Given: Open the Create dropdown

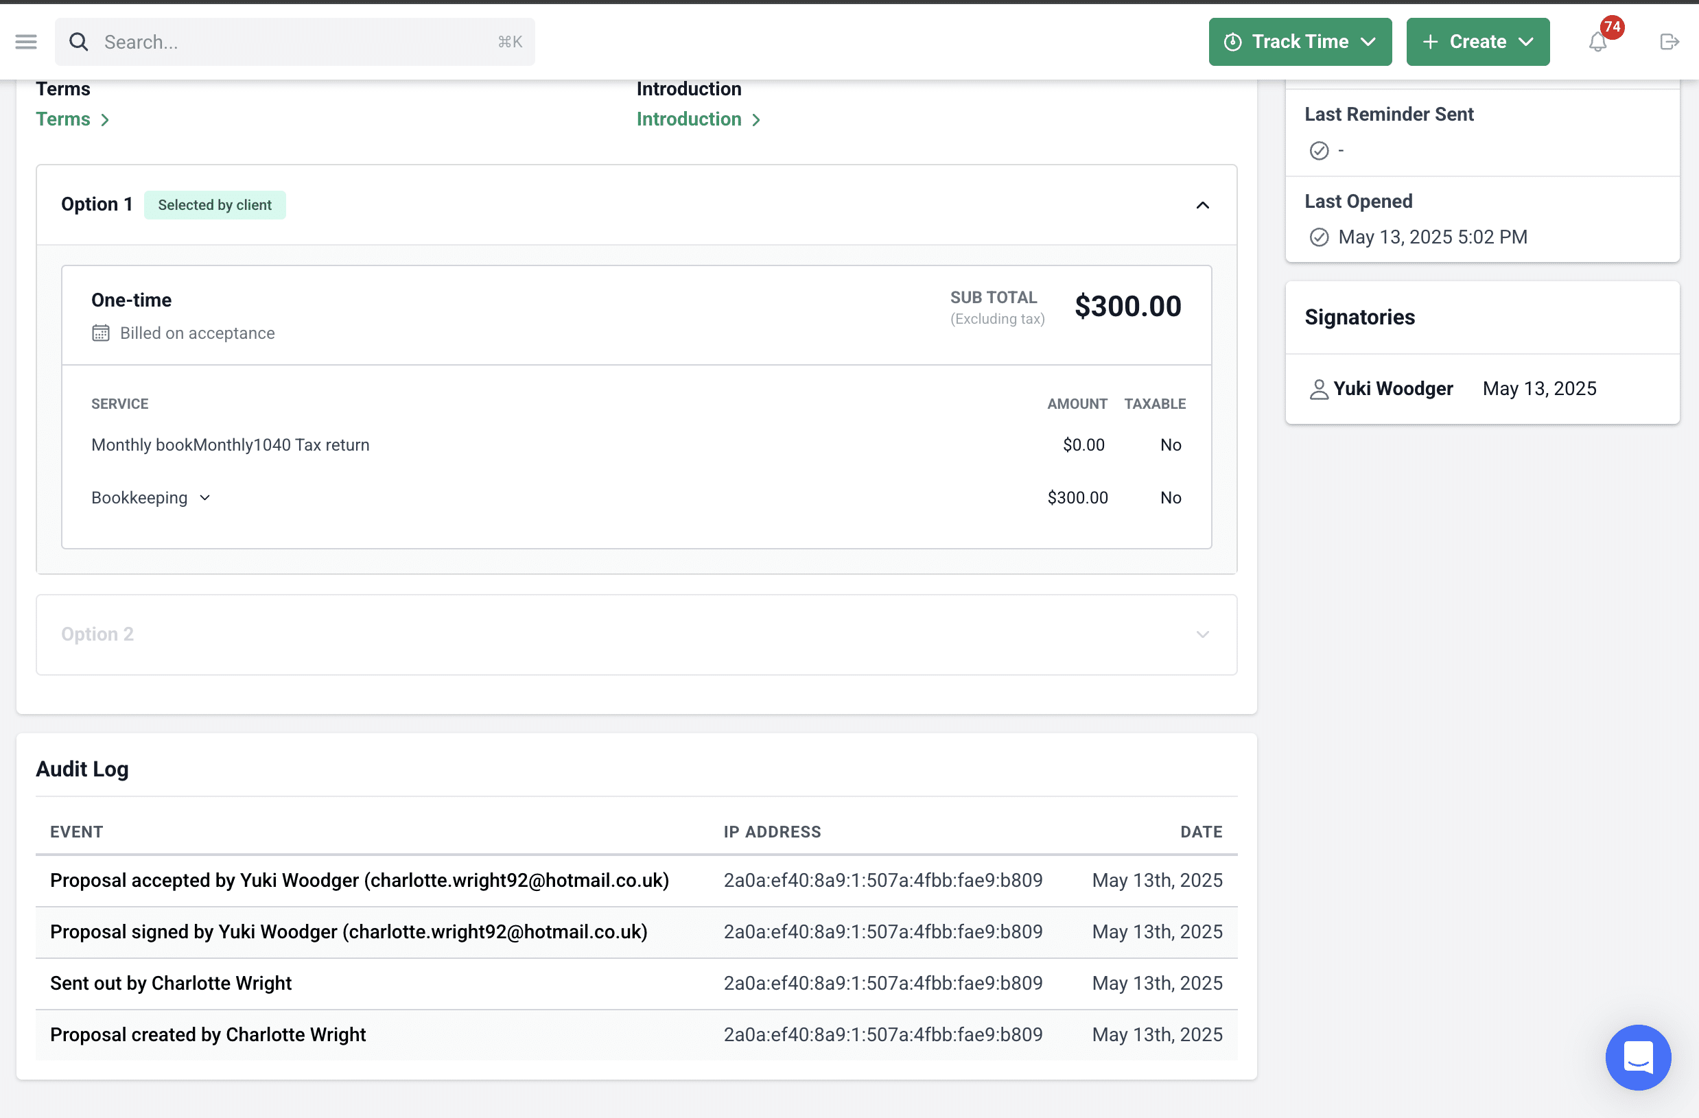Looking at the screenshot, I should 1477,42.
